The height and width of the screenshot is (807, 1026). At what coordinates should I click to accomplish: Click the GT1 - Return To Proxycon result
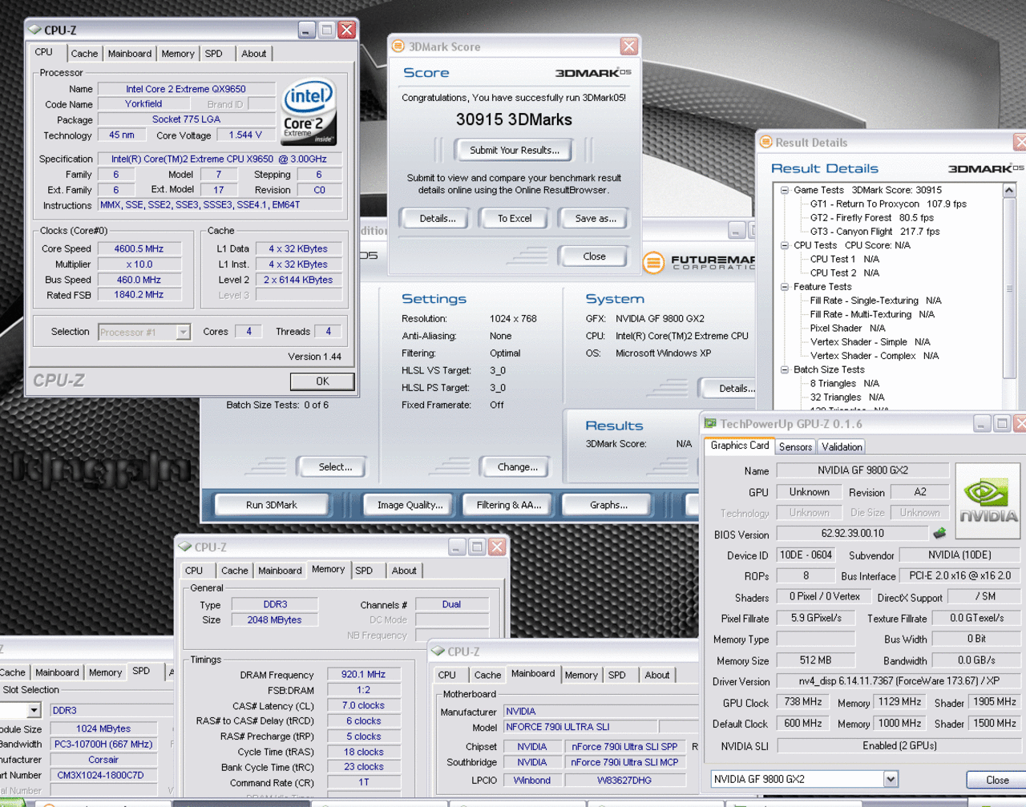coord(888,204)
